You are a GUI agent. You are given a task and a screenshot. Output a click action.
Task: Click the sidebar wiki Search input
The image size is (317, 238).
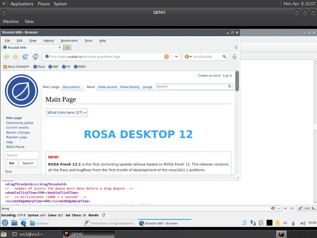click(22, 156)
